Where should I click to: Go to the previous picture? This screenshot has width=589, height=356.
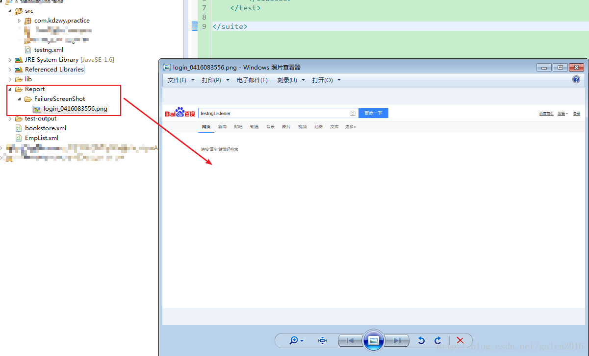(x=350, y=340)
